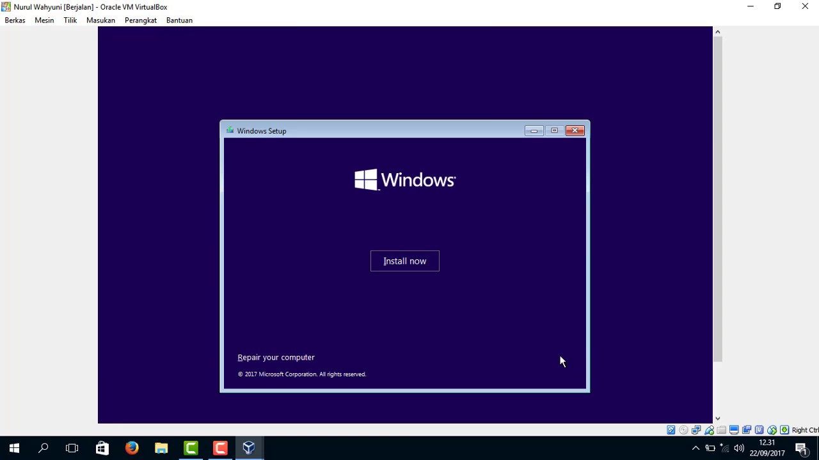Screen dimensions: 819x460
Task: Click the mouse integration status icon
Action: point(772,430)
